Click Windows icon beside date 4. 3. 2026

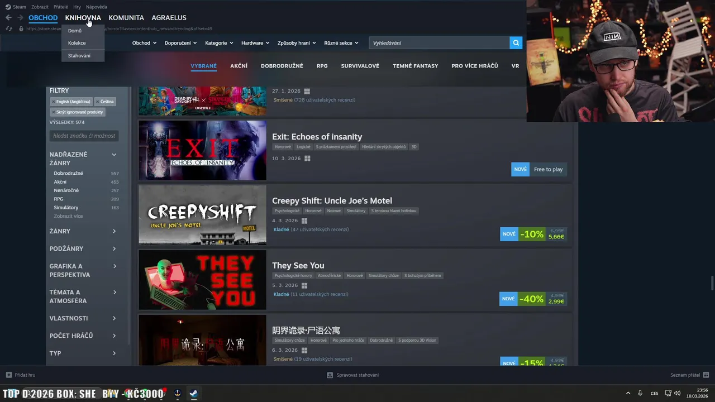point(304,221)
